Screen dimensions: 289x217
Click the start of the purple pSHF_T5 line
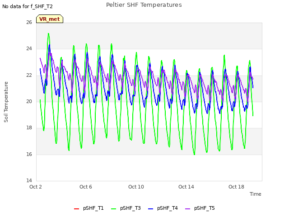coord(40,58)
